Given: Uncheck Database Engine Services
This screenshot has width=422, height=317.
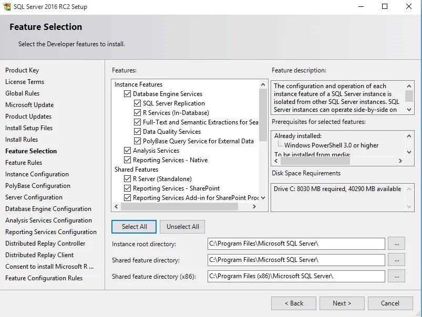Looking at the screenshot, I should coord(127,94).
